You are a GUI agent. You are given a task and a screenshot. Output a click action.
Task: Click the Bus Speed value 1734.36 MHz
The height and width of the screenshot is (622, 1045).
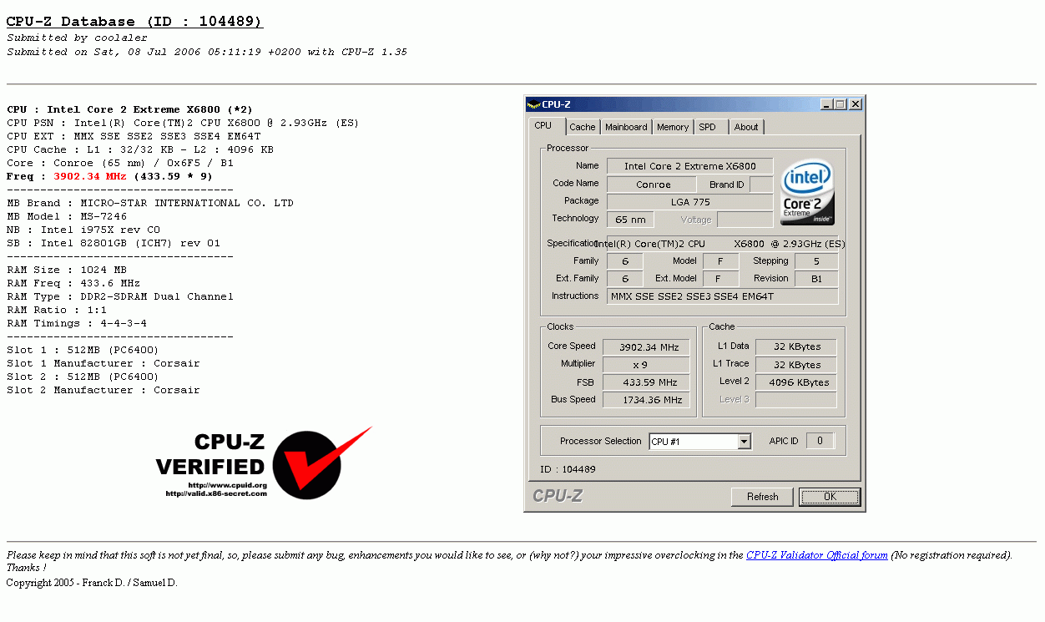pyautogui.click(x=646, y=400)
